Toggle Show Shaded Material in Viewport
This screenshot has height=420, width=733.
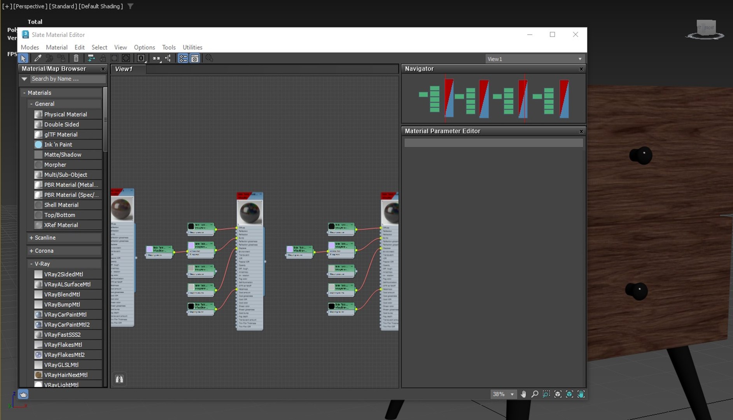tap(114, 58)
